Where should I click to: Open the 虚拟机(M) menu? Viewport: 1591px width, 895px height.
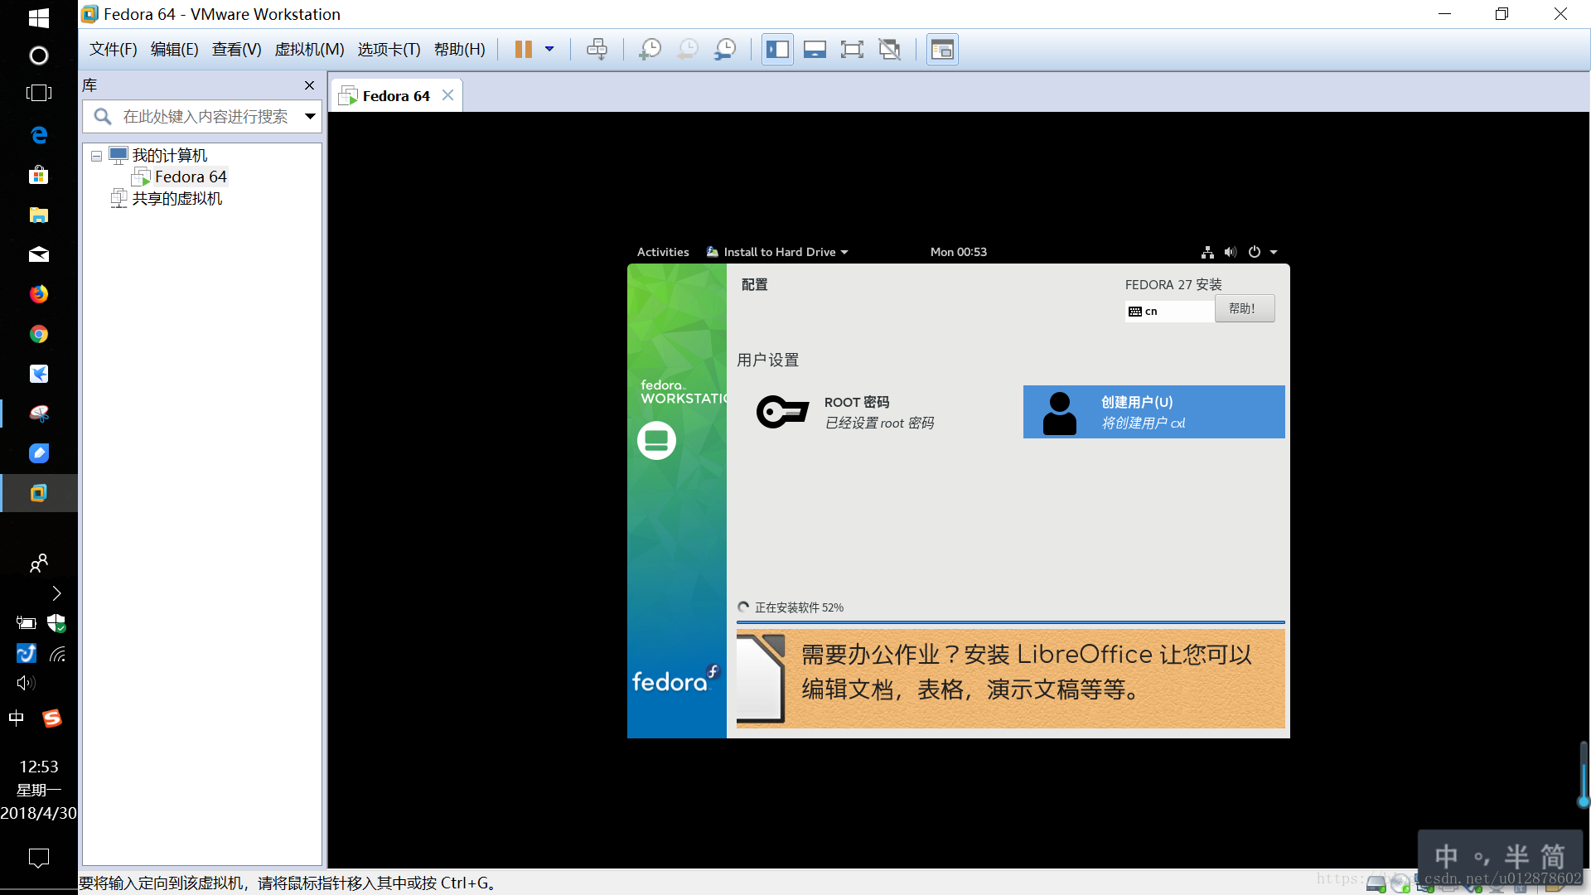point(309,50)
